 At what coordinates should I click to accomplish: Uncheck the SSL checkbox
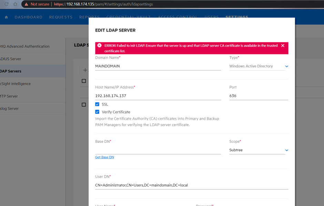(97, 104)
